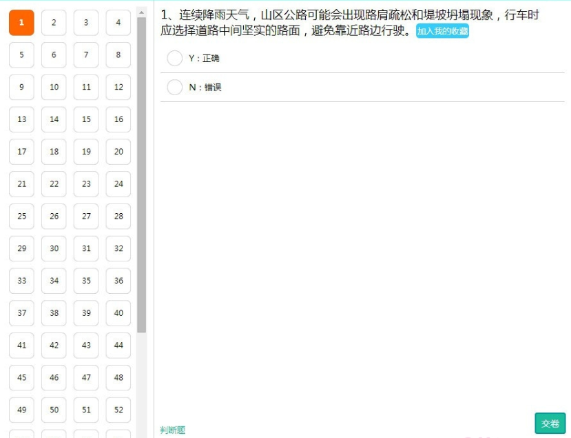Image resolution: width=571 pixels, height=438 pixels.
Task: Jump to question 49 at the bottom
Action: 21,410
